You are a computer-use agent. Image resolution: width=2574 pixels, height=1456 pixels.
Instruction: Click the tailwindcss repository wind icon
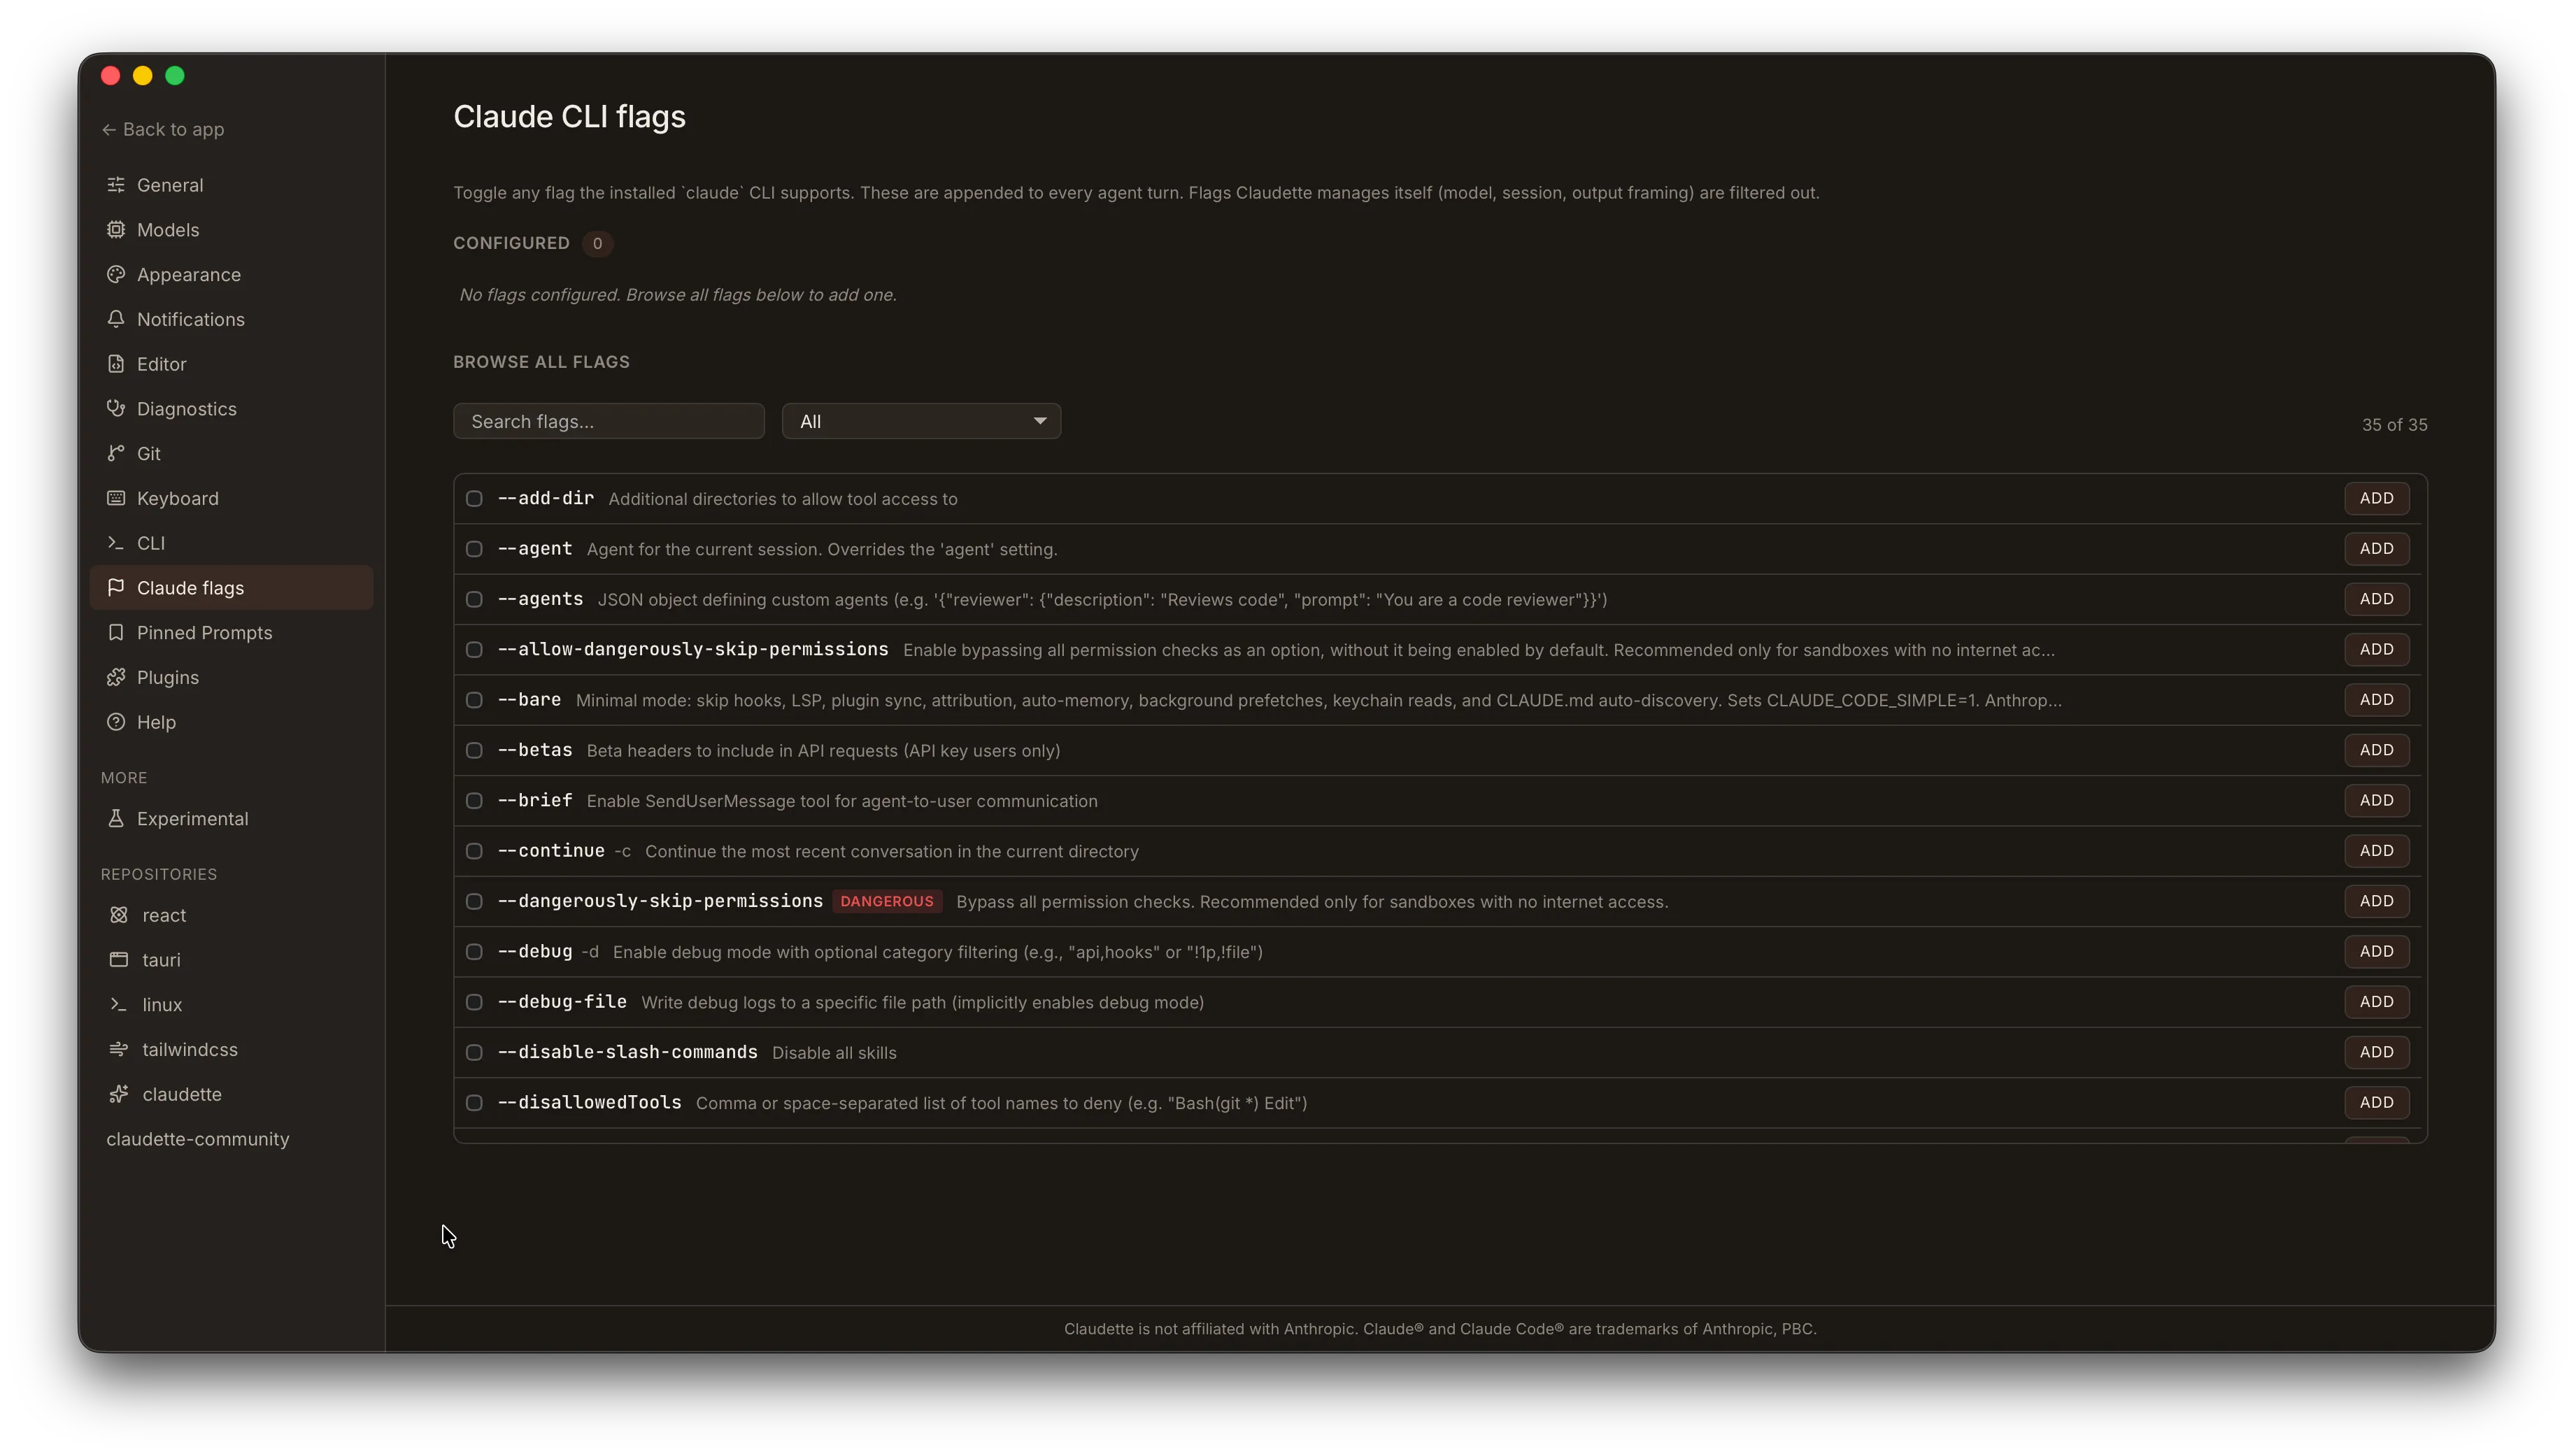click(119, 1049)
